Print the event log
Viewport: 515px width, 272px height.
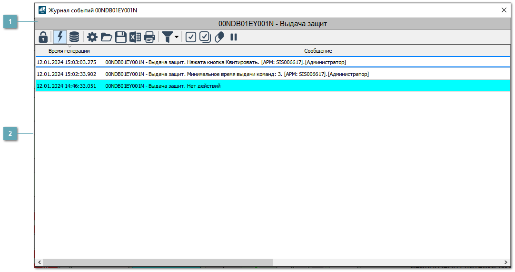point(149,37)
